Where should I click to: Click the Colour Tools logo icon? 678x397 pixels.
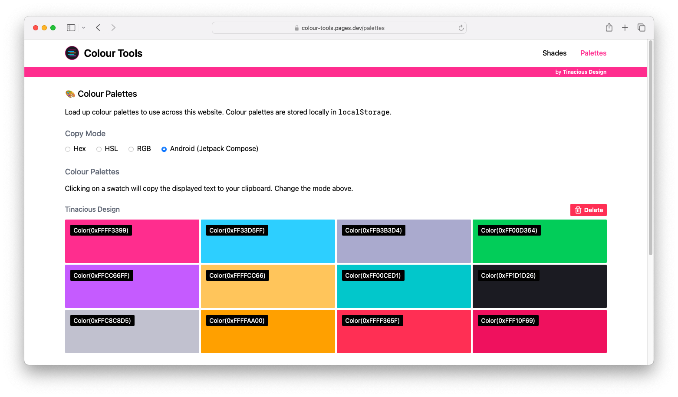pos(72,53)
